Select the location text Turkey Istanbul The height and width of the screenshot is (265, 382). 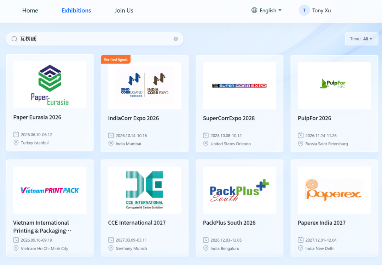pyautogui.click(x=35, y=143)
